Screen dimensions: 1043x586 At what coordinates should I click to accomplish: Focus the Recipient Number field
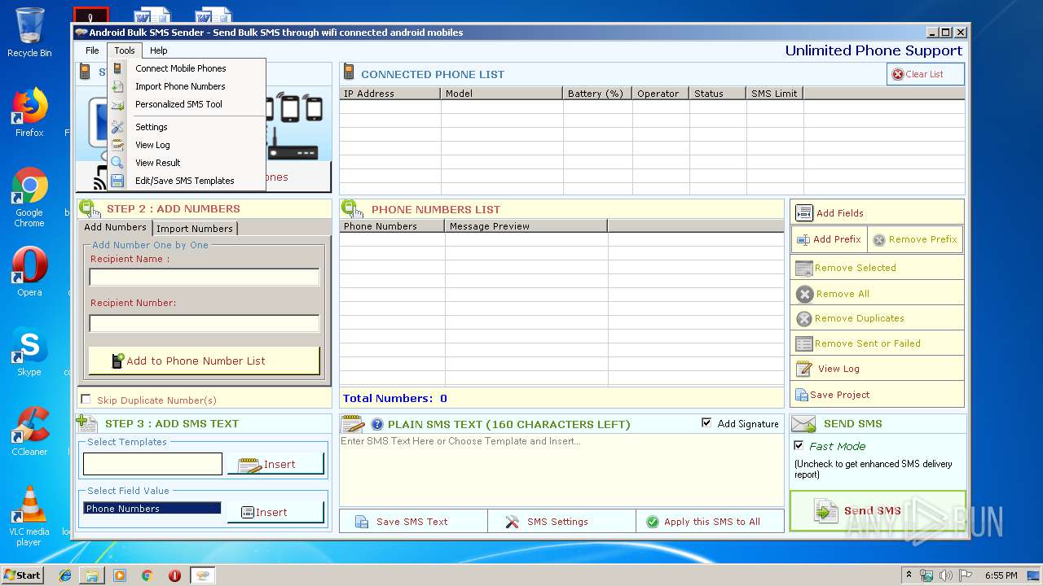pyautogui.click(x=204, y=324)
